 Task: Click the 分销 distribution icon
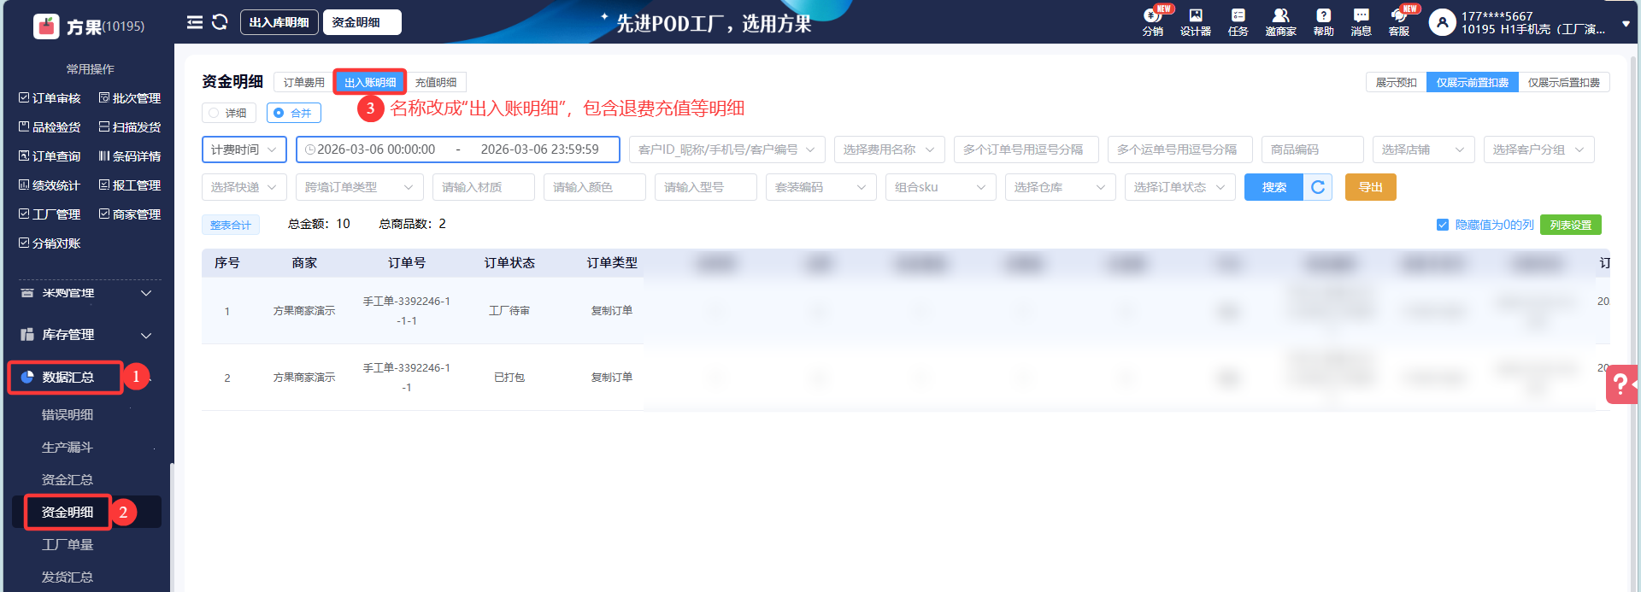(1152, 16)
